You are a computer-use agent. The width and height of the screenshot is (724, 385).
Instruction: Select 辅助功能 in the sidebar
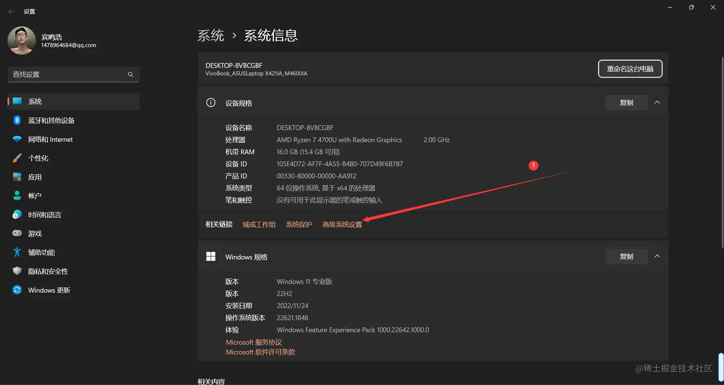tap(74, 252)
